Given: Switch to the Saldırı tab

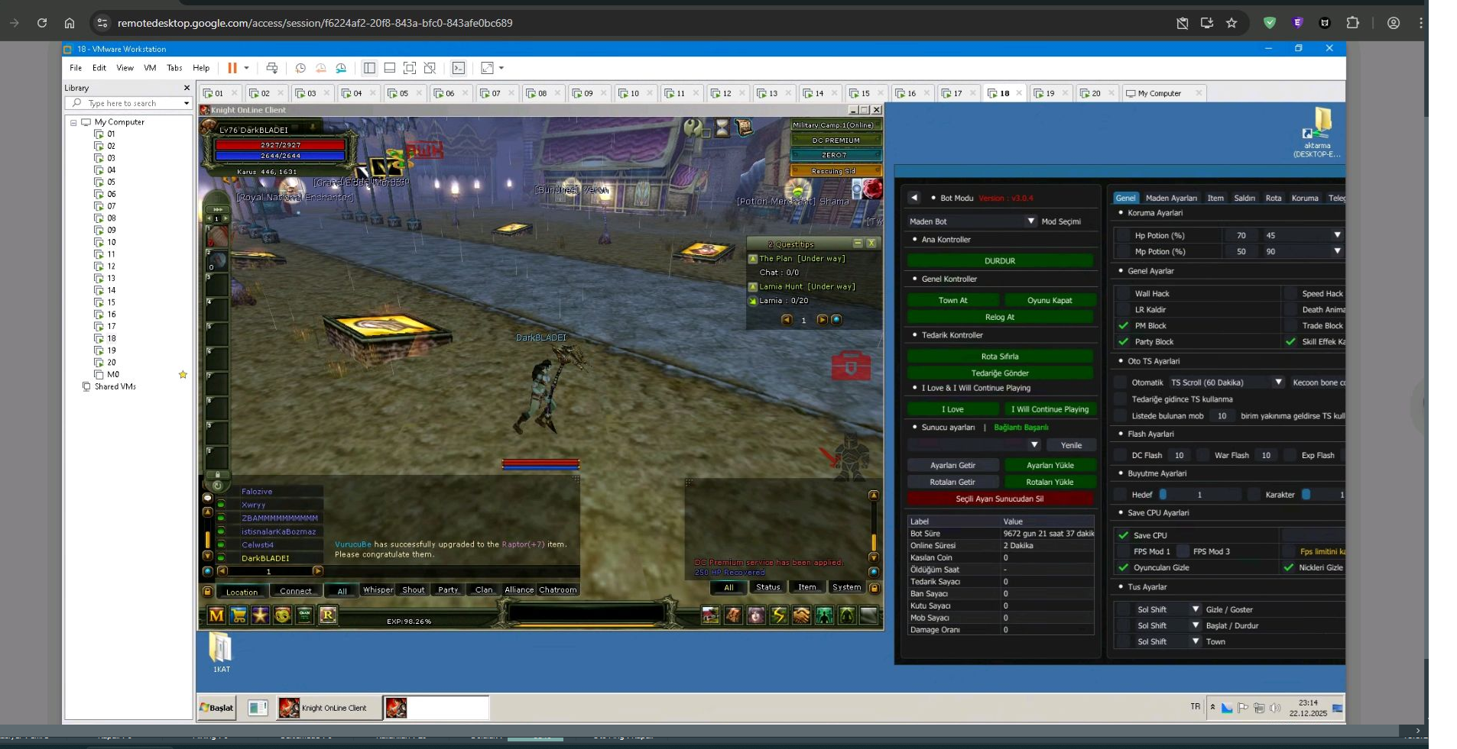Looking at the screenshot, I should point(1244,198).
